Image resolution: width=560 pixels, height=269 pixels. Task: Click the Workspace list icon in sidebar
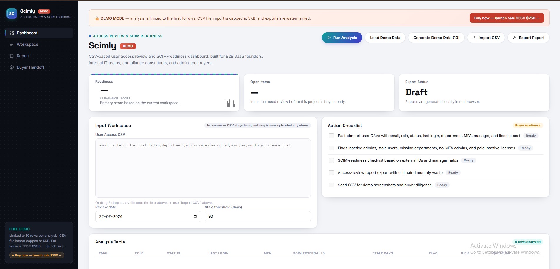(12, 45)
